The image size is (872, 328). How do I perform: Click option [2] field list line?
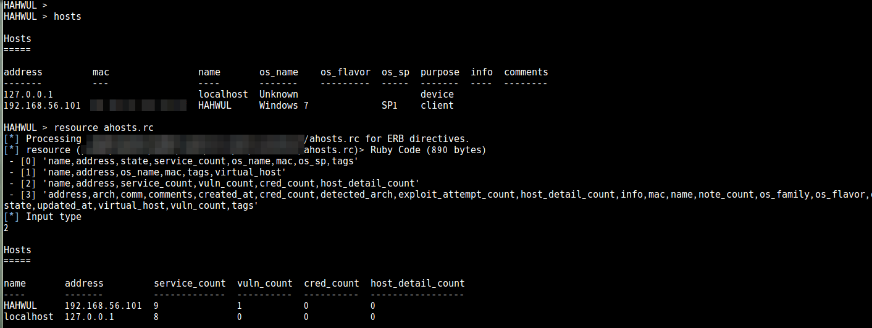214,183
